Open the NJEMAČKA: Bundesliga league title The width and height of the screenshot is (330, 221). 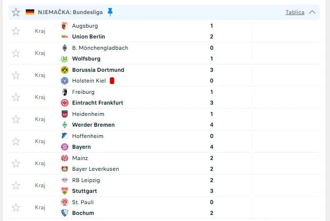(70, 12)
